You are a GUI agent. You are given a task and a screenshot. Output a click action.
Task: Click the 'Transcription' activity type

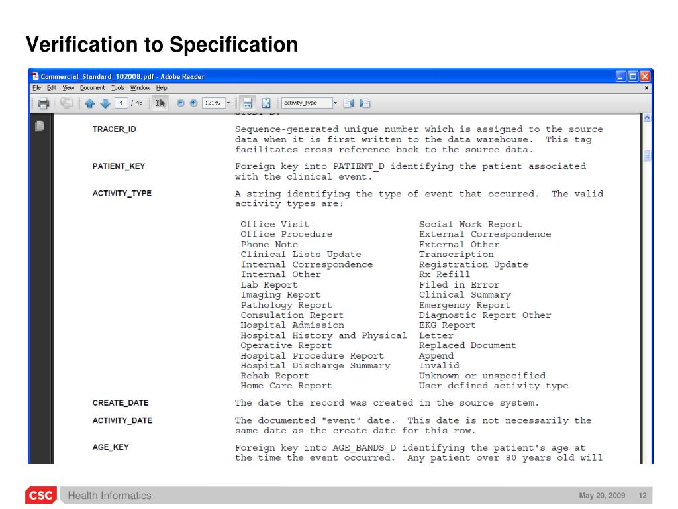(x=456, y=254)
